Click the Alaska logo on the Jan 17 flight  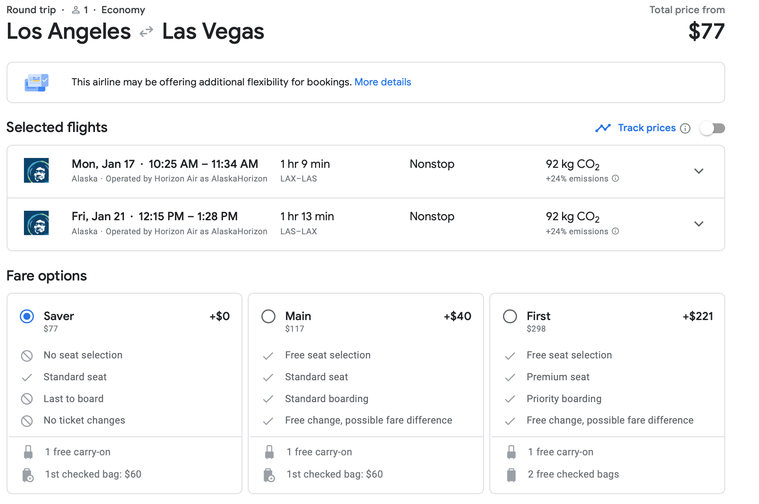click(x=36, y=170)
